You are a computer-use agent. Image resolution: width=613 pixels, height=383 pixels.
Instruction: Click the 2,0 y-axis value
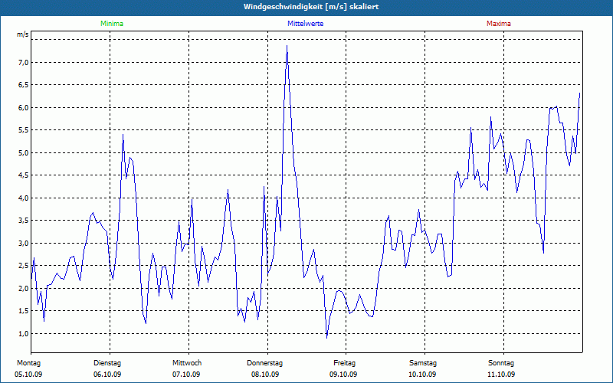23,289
